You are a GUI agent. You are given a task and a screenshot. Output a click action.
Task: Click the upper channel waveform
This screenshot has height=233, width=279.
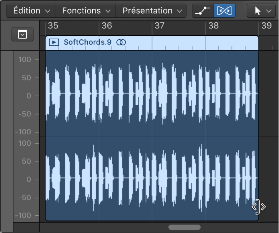pyautogui.click(x=151, y=93)
